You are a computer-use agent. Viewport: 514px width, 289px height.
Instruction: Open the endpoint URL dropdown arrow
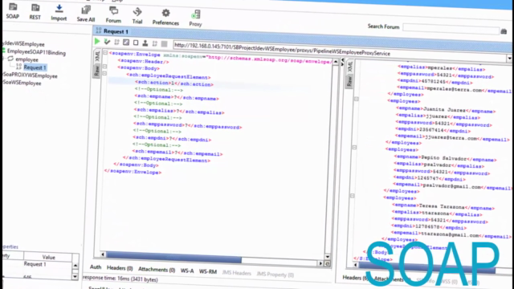(x=509, y=59)
